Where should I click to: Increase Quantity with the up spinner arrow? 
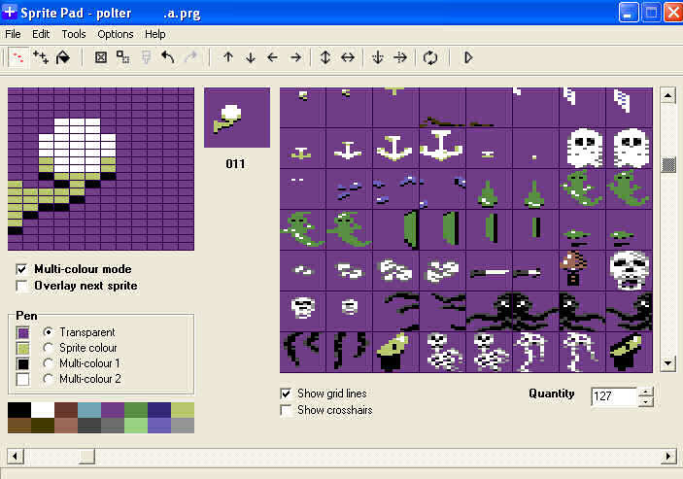coord(646,392)
